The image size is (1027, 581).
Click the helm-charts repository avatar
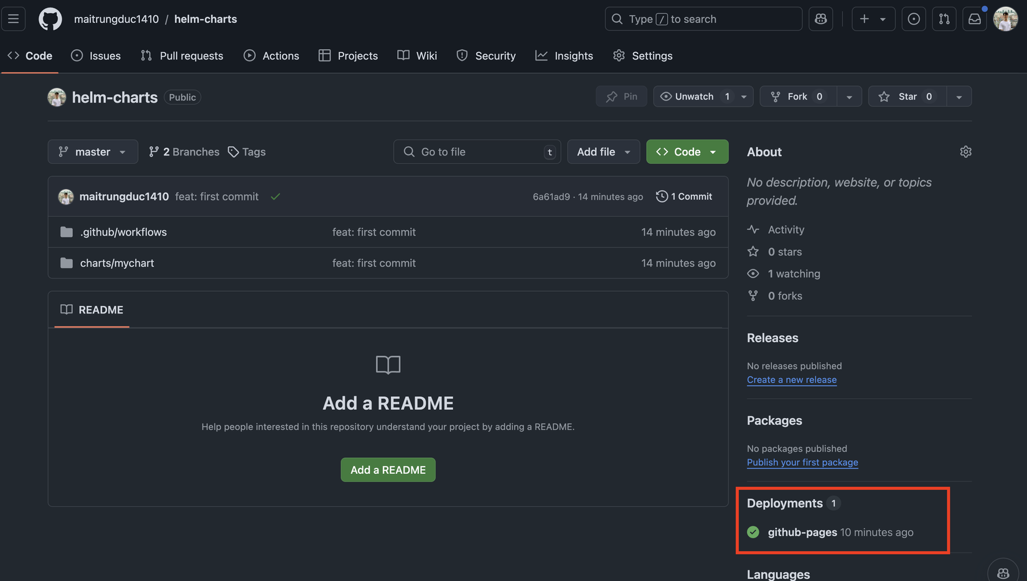57,97
